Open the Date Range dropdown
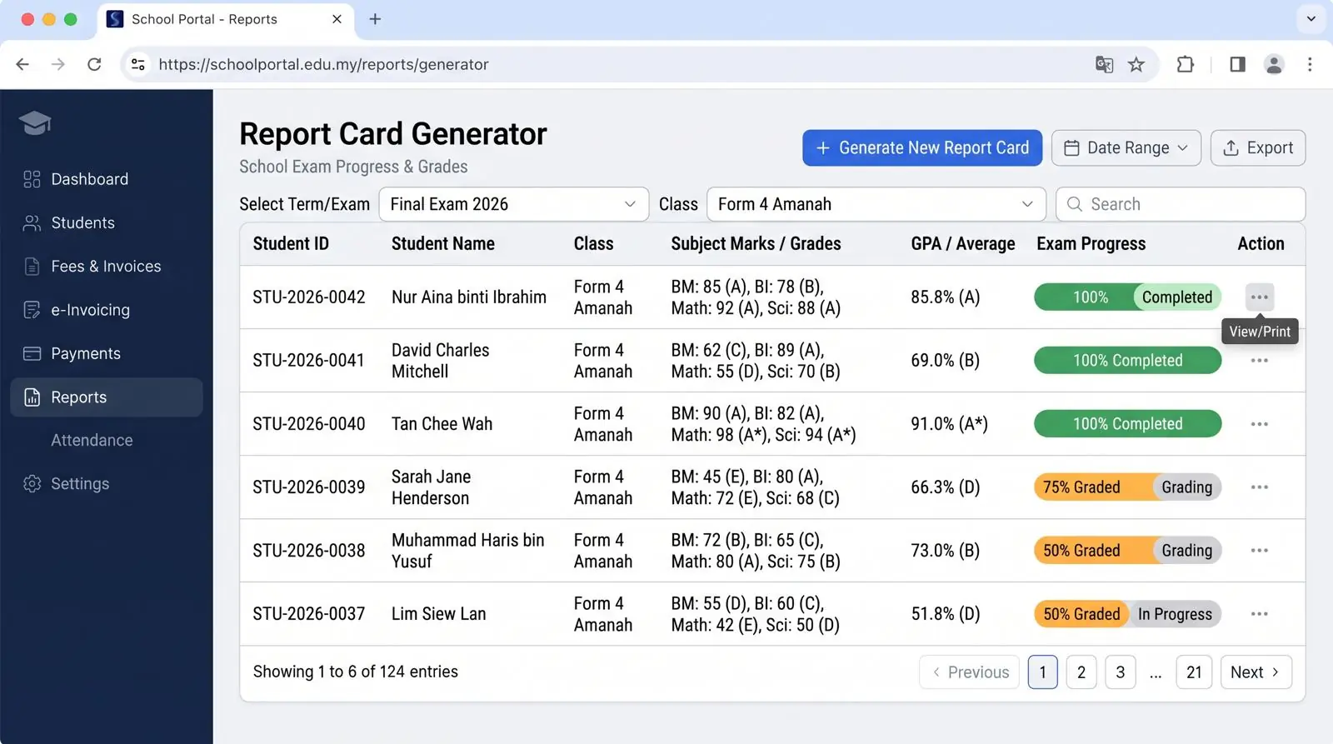This screenshot has width=1333, height=744. 1126,147
